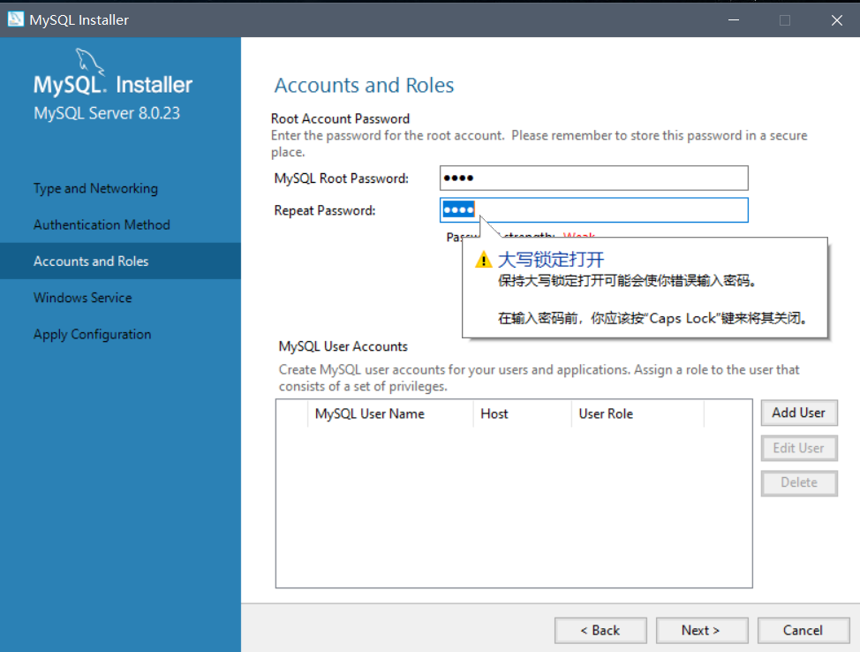
Task: Close the MySQL Installer window
Action: coord(836,20)
